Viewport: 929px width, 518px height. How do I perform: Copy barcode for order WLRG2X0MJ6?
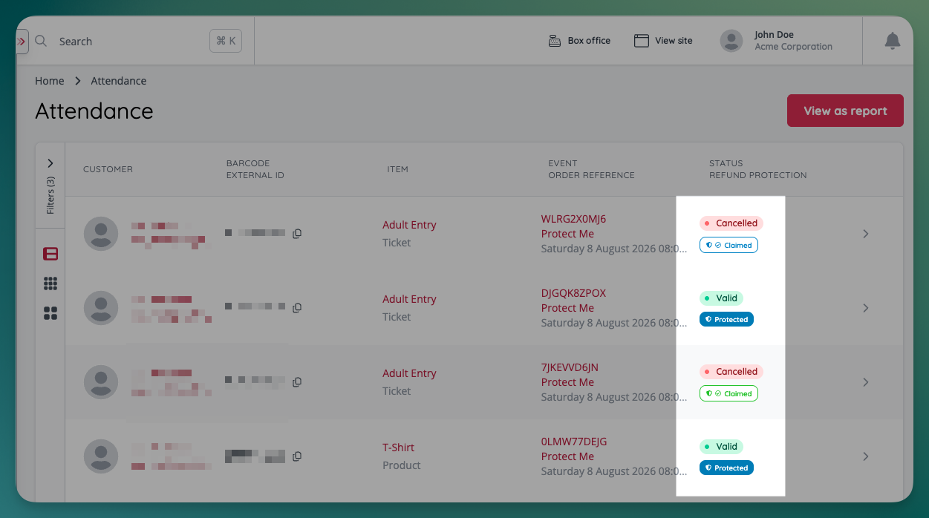coord(297,234)
